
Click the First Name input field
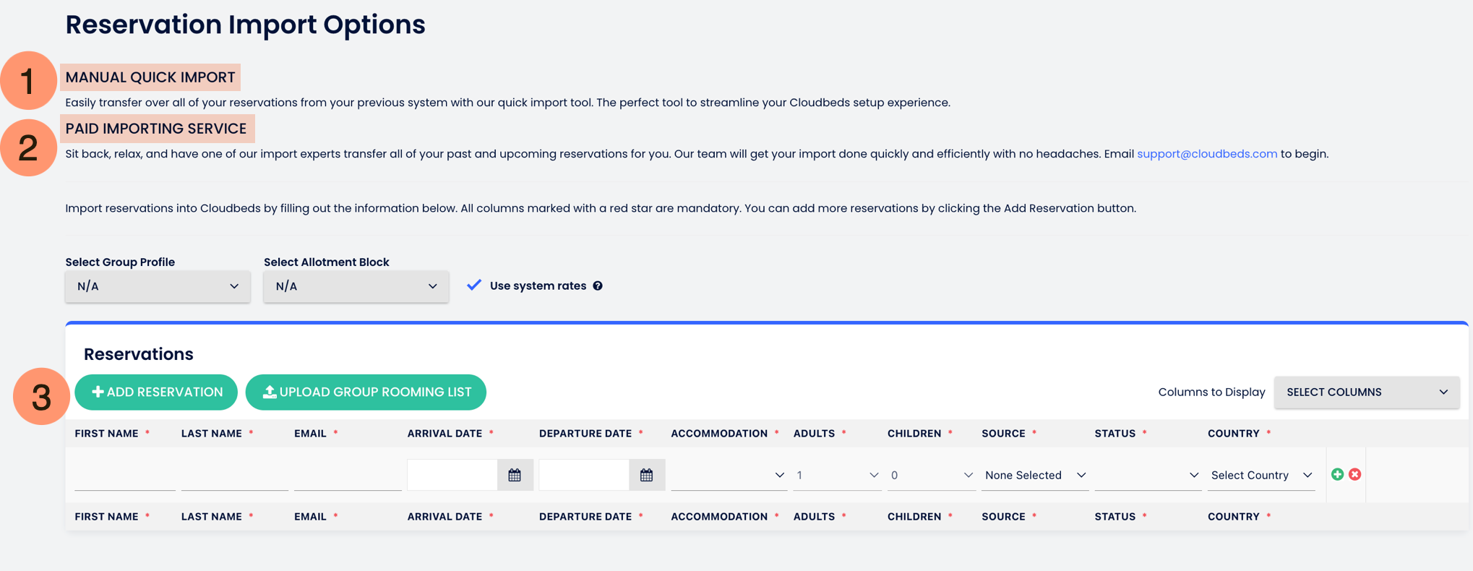(x=124, y=476)
